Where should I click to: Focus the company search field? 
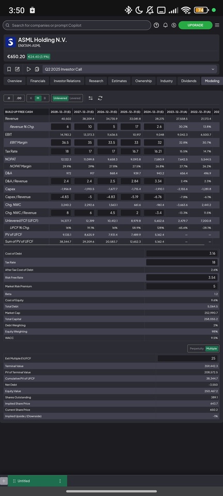77,25
